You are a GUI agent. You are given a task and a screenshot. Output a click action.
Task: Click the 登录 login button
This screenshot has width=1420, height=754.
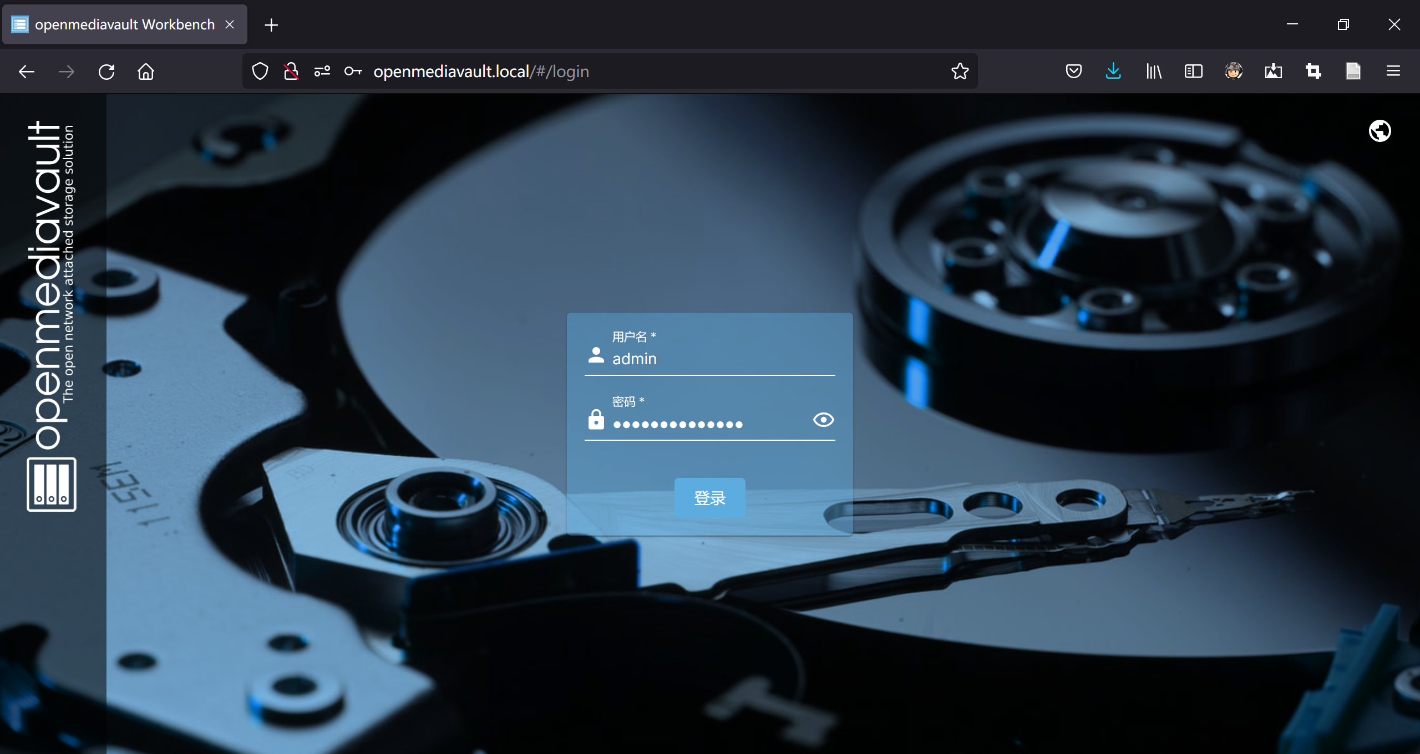[709, 498]
